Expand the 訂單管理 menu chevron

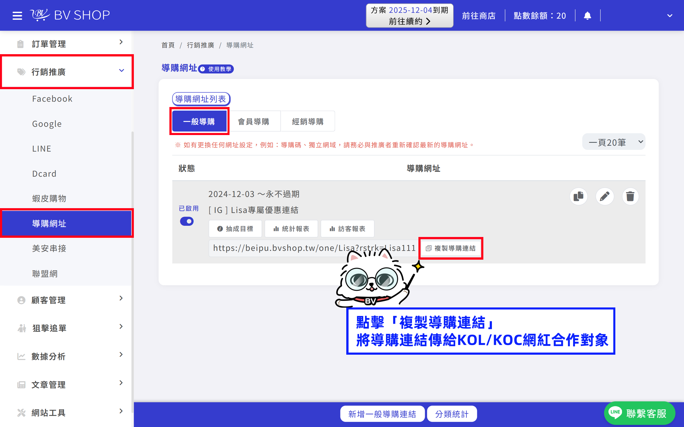(x=121, y=42)
